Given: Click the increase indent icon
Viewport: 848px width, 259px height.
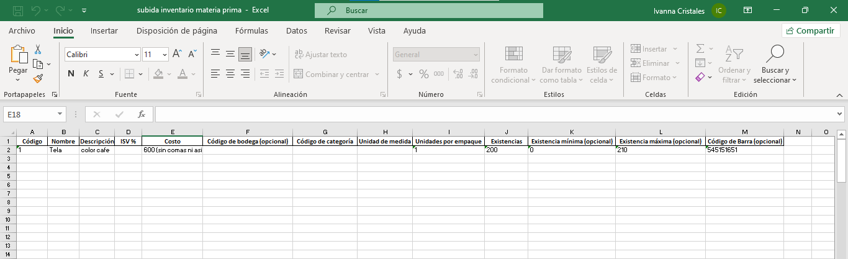Looking at the screenshot, I should [x=279, y=74].
